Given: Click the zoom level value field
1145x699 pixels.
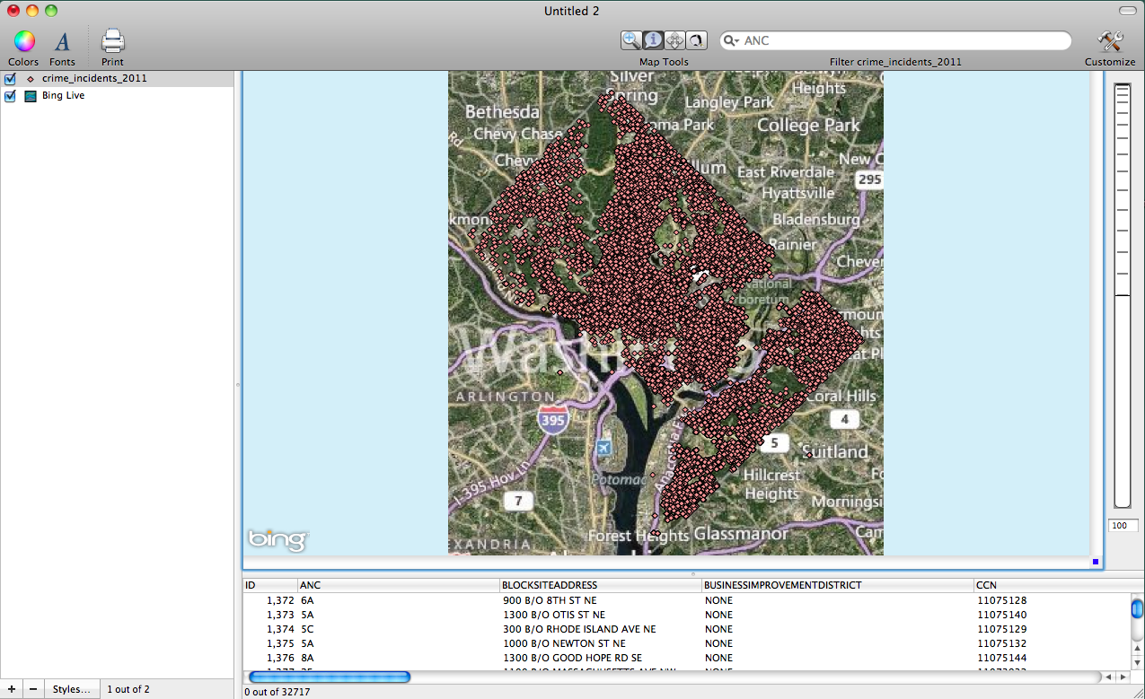Looking at the screenshot, I should (1122, 526).
